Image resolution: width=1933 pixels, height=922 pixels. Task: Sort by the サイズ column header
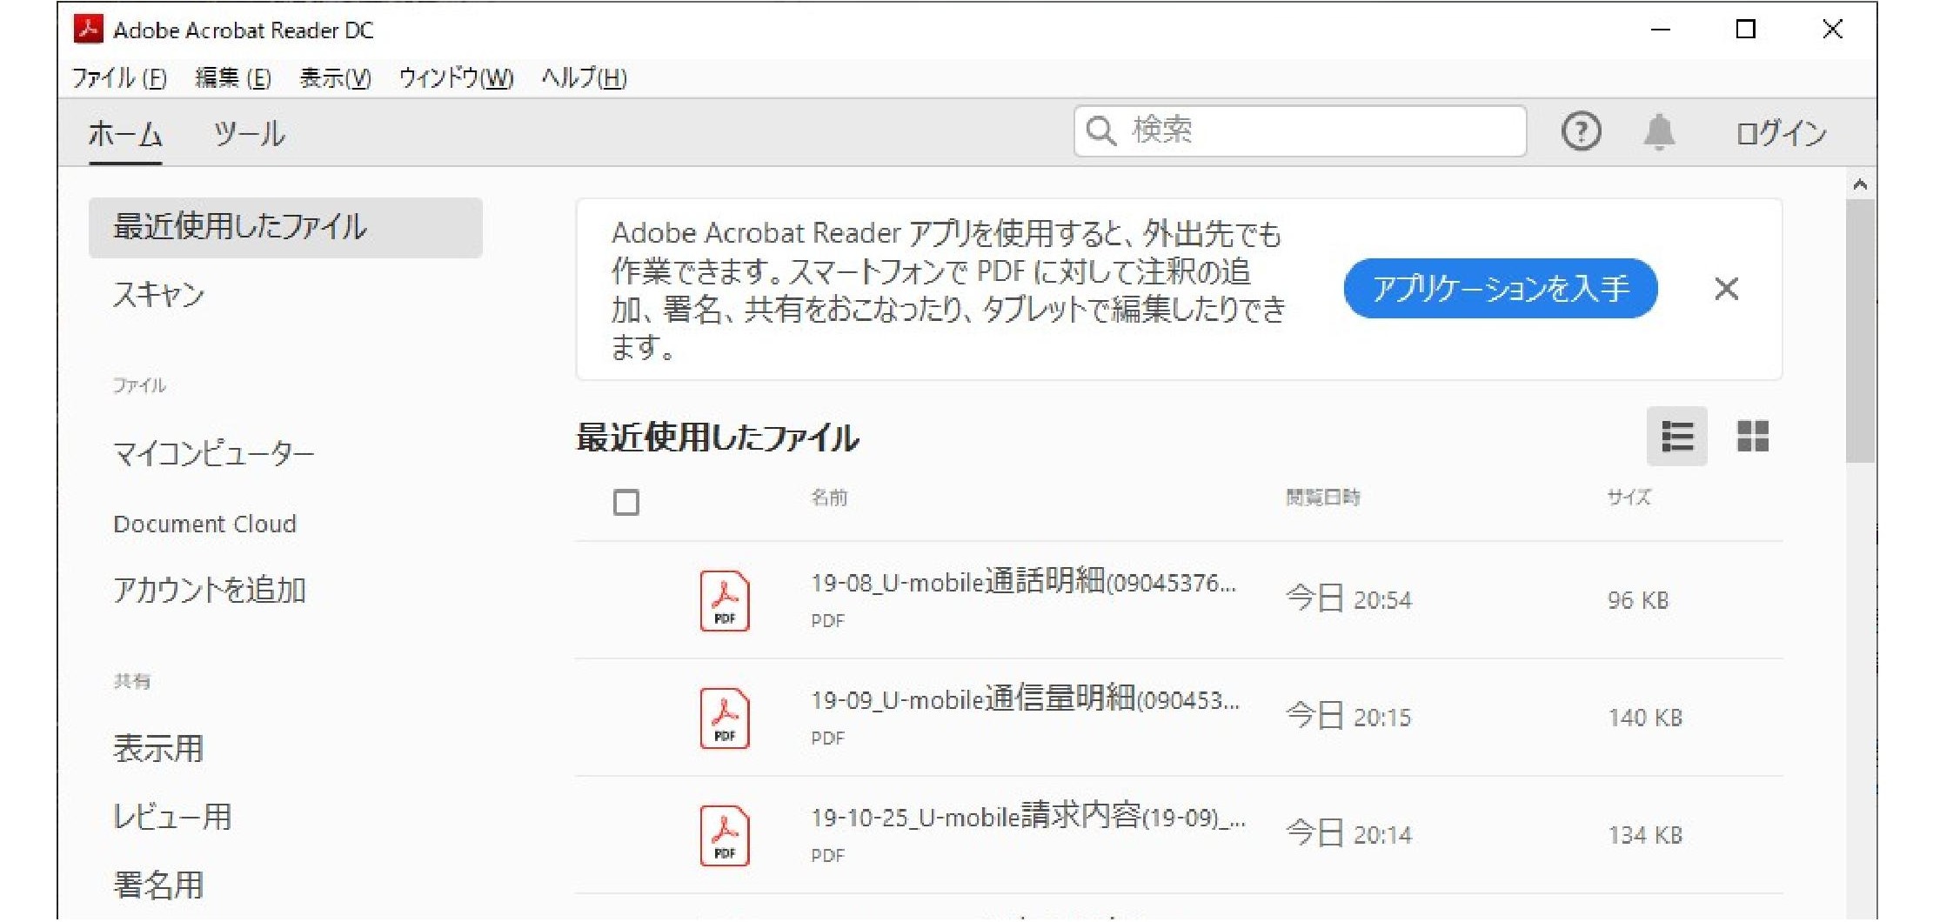click(x=1628, y=498)
